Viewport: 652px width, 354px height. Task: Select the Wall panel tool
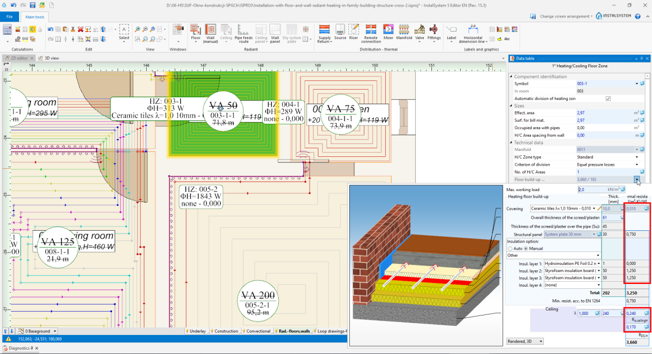[x=275, y=31]
